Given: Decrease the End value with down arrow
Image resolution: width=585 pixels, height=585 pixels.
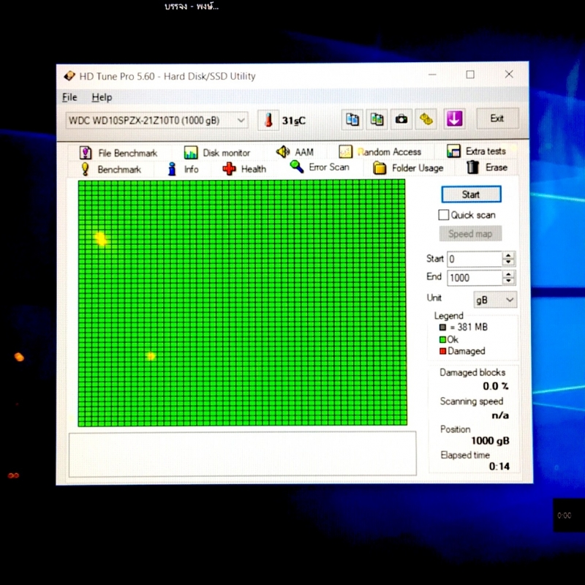Looking at the screenshot, I should point(508,282).
